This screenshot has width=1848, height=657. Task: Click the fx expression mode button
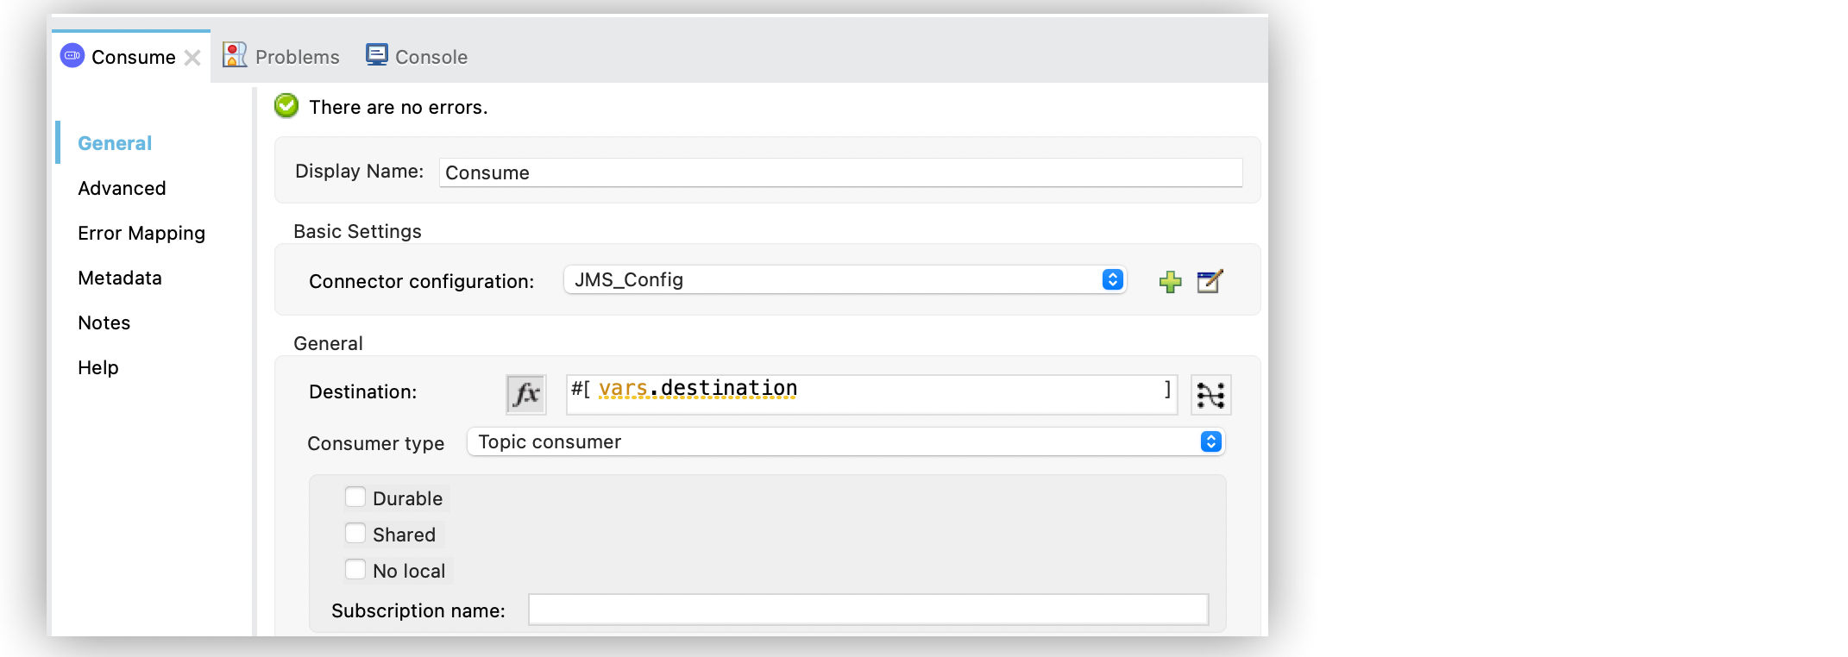(x=525, y=394)
